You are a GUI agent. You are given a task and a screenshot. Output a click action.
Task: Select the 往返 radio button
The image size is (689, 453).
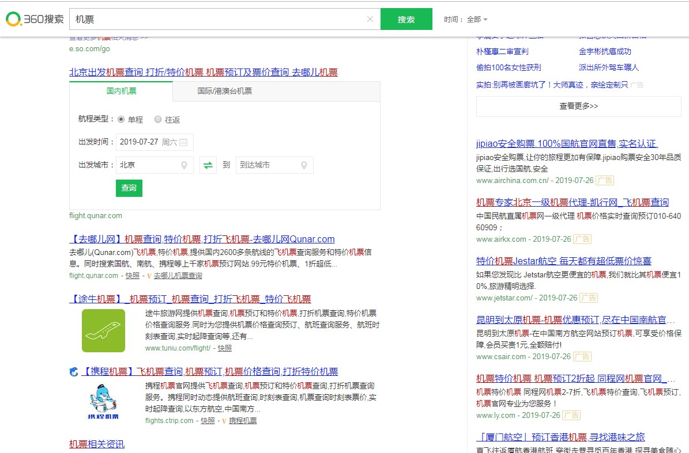[x=158, y=119]
